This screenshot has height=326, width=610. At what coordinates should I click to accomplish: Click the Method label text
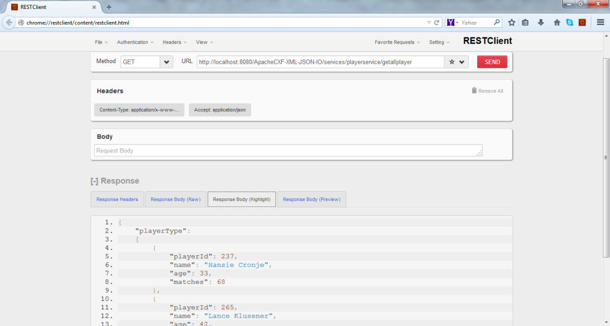pos(106,61)
